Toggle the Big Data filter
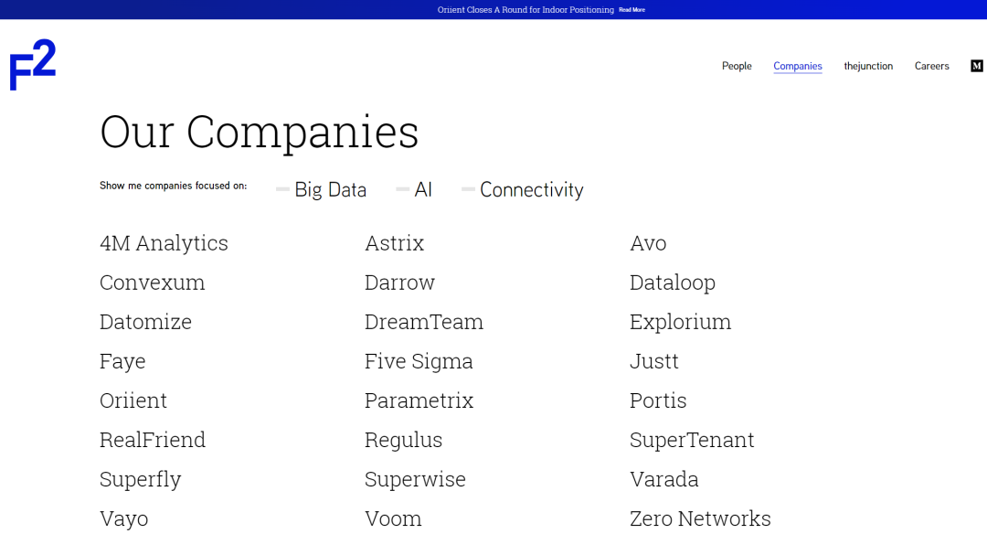Screen dimensions: 987x555 321,189
